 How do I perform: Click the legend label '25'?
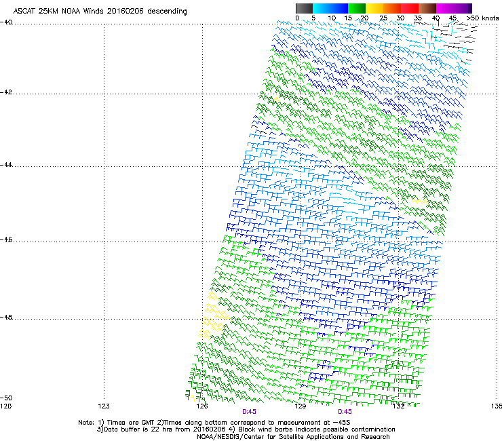383,18
